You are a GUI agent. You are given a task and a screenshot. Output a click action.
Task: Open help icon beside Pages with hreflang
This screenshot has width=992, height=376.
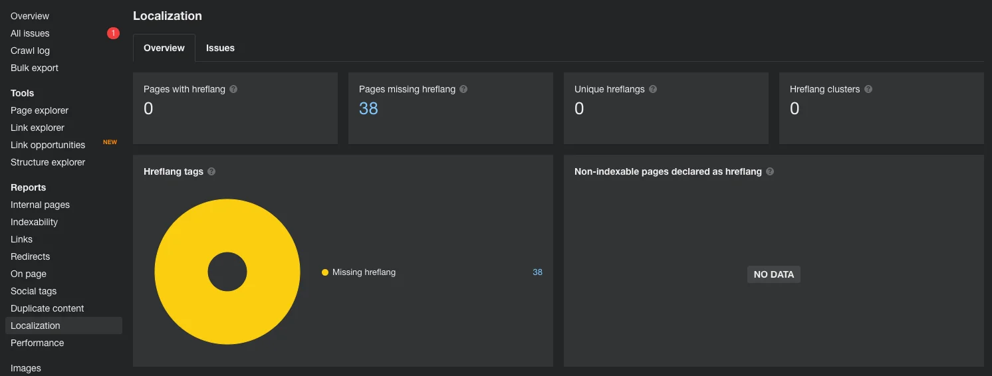coord(233,89)
